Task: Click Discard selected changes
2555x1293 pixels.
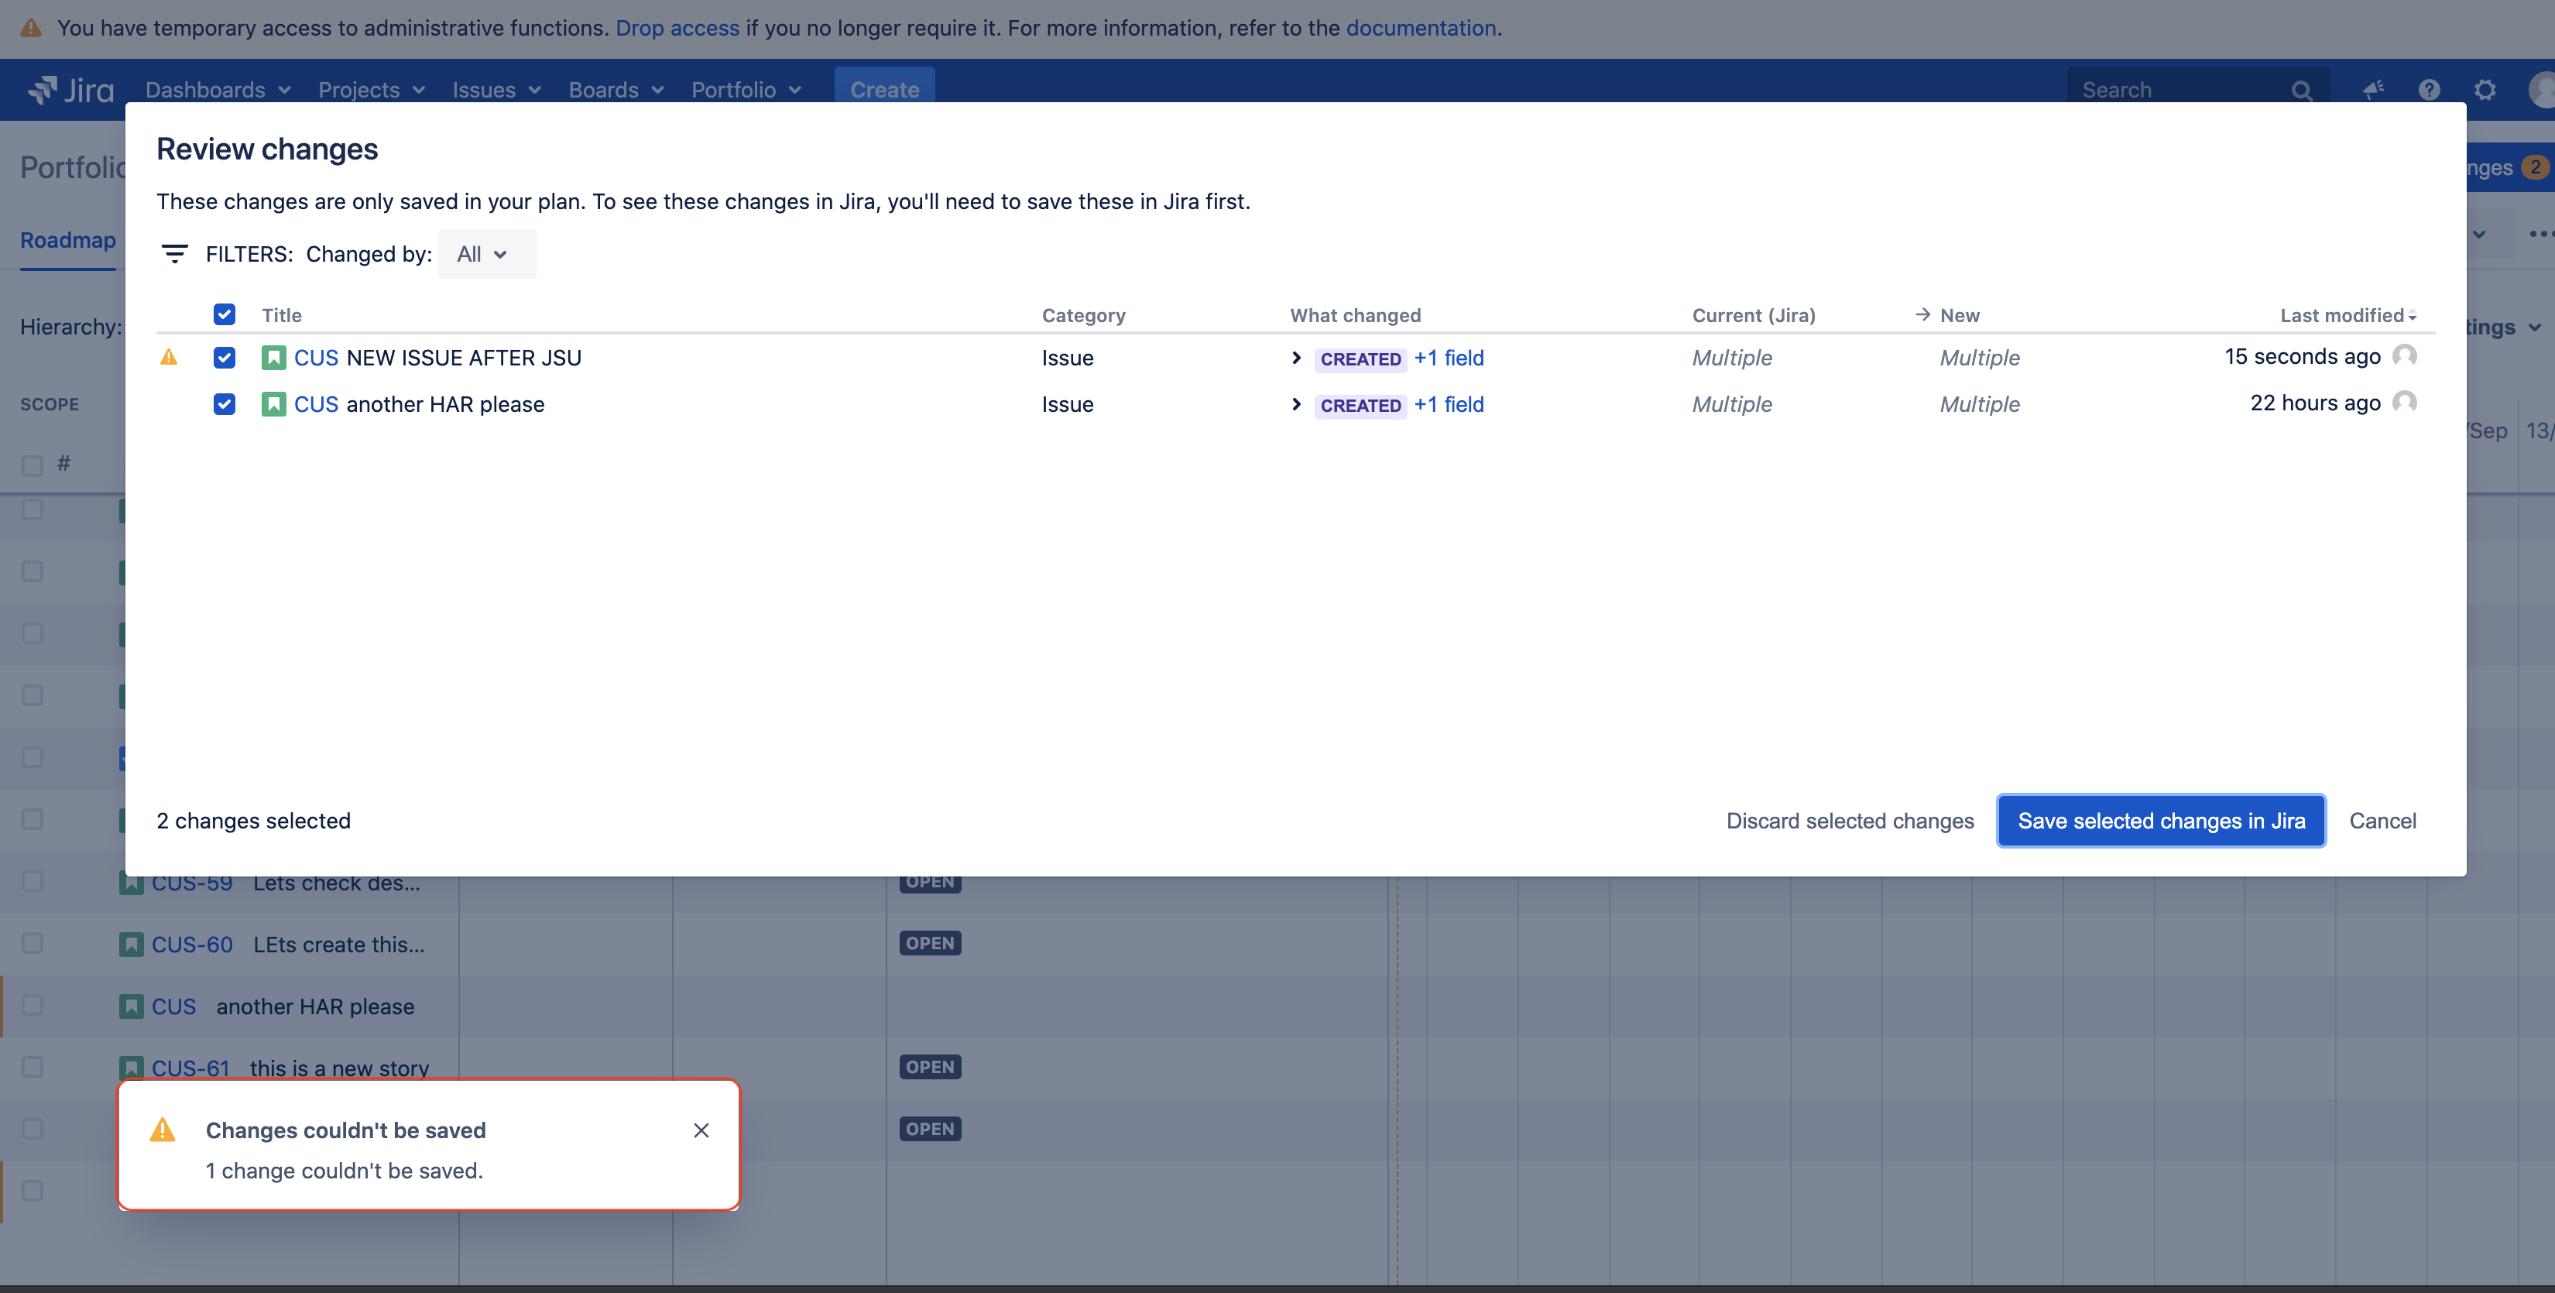Action: click(1849, 820)
